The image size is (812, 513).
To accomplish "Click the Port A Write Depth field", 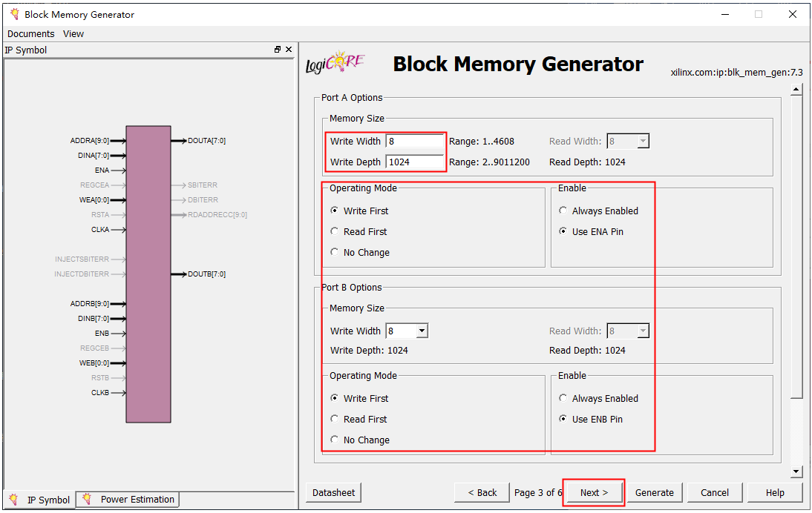I will pyautogui.click(x=414, y=162).
